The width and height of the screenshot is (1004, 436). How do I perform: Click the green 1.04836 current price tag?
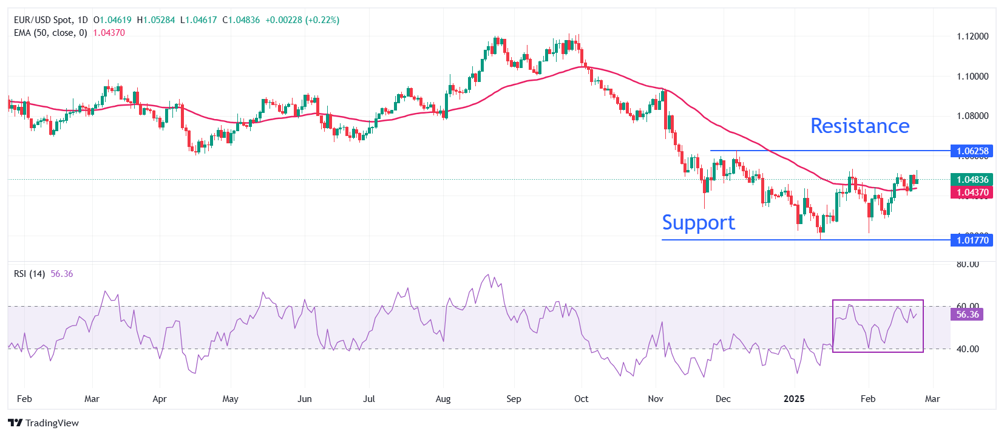click(972, 179)
